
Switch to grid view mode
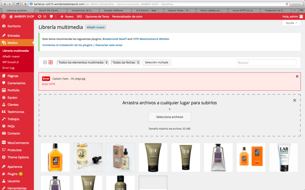coord(50,62)
